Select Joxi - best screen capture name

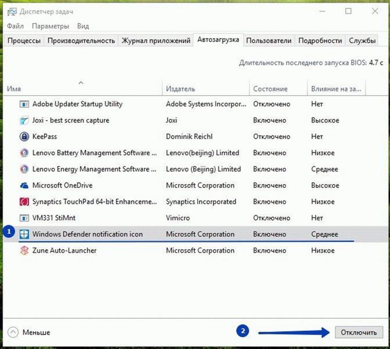(71, 121)
